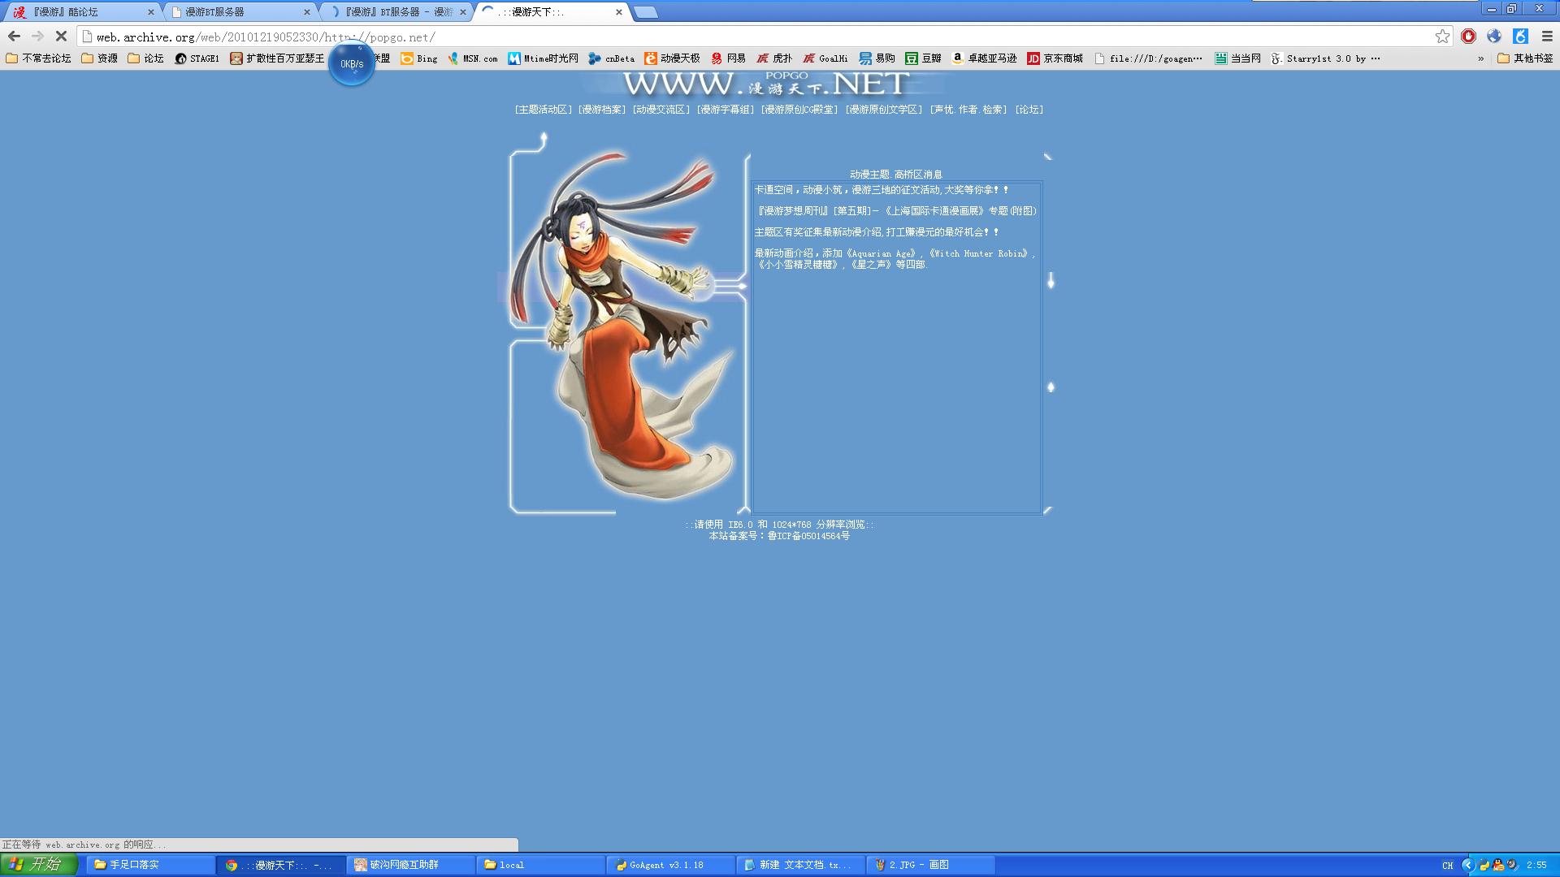Switch to the 新建 文本文档 taskbar window
This screenshot has height=877, width=1560.
tap(801, 865)
